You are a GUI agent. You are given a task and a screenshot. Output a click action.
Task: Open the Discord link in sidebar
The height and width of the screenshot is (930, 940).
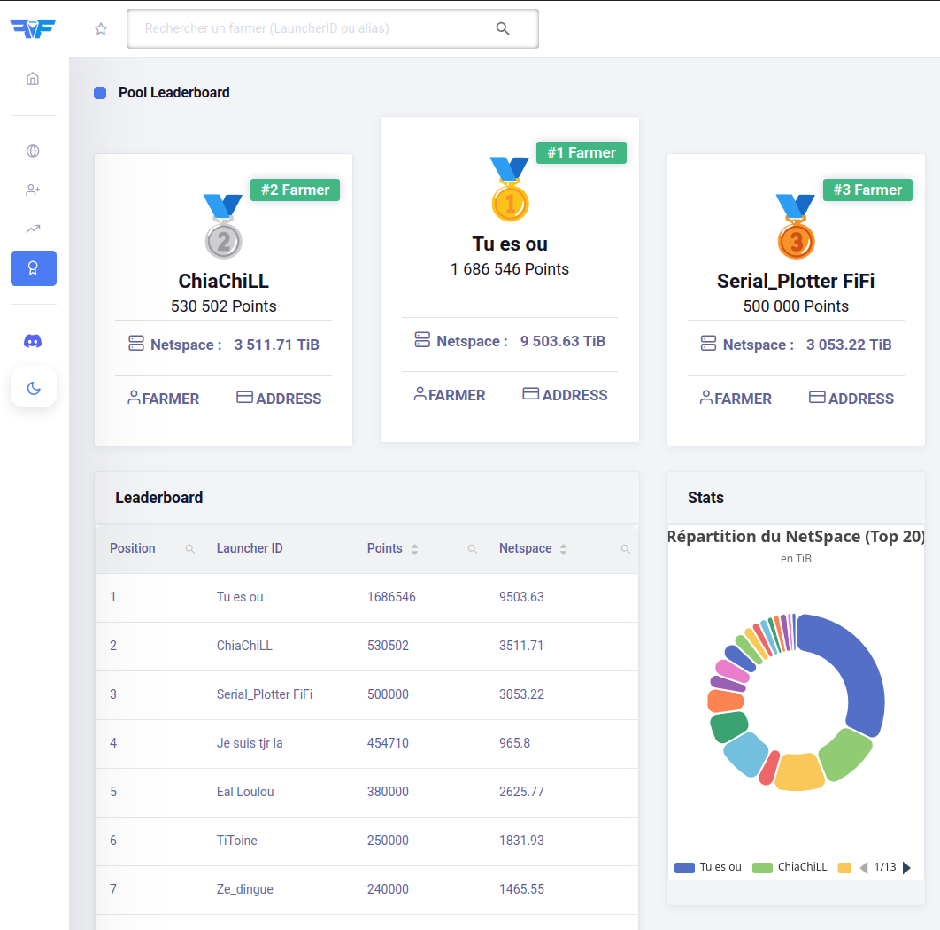coord(33,341)
